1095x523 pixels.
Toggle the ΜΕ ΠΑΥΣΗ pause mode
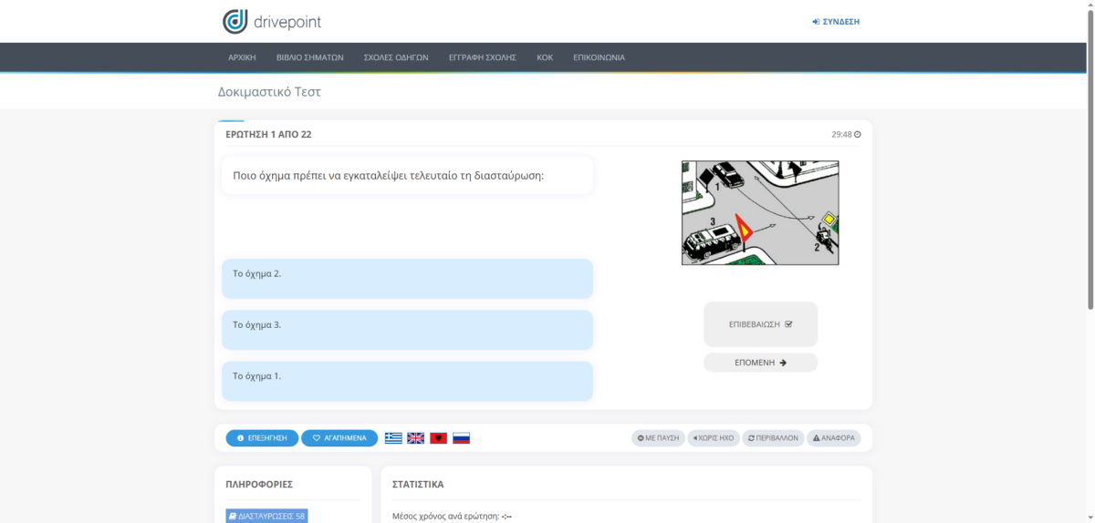(x=658, y=438)
